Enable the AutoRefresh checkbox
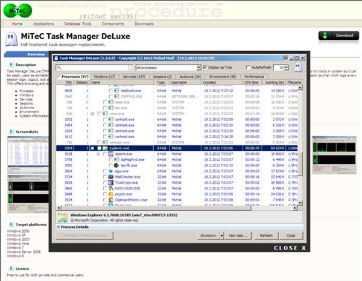 pos(248,67)
